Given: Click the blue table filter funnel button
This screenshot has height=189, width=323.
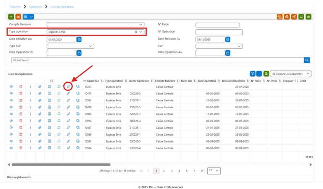Looking at the screenshot, I should pos(252,74).
